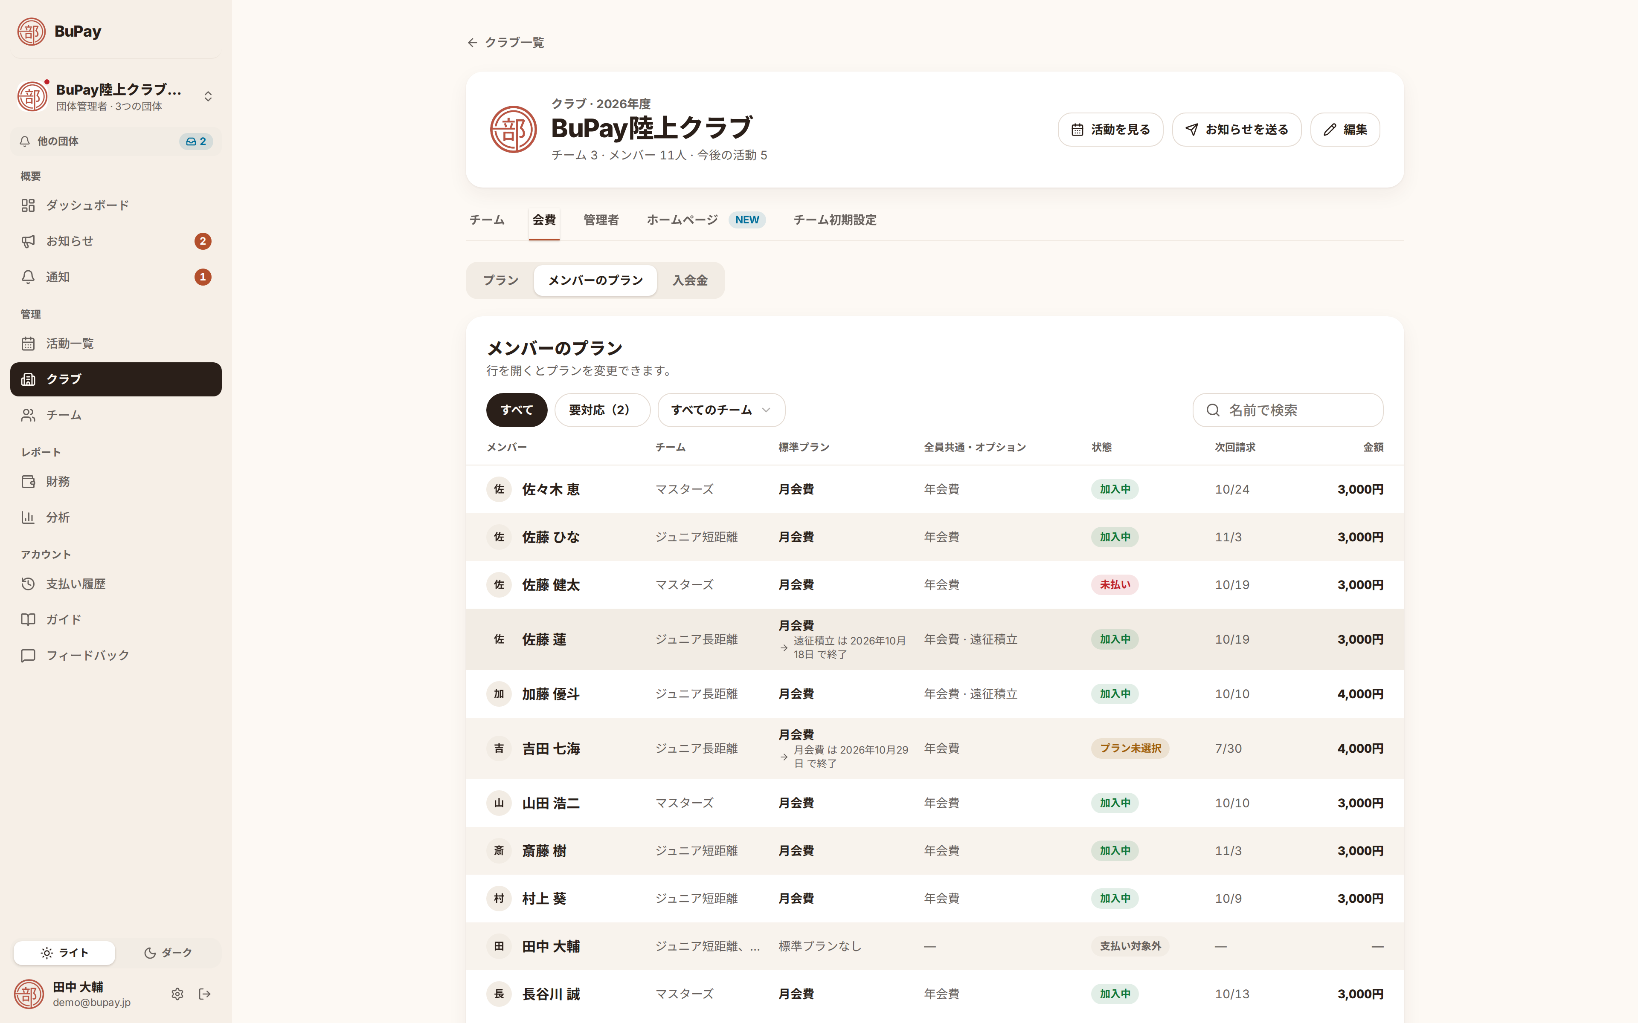Click the 編集 button
The width and height of the screenshot is (1638, 1023).
(1344, 129)
